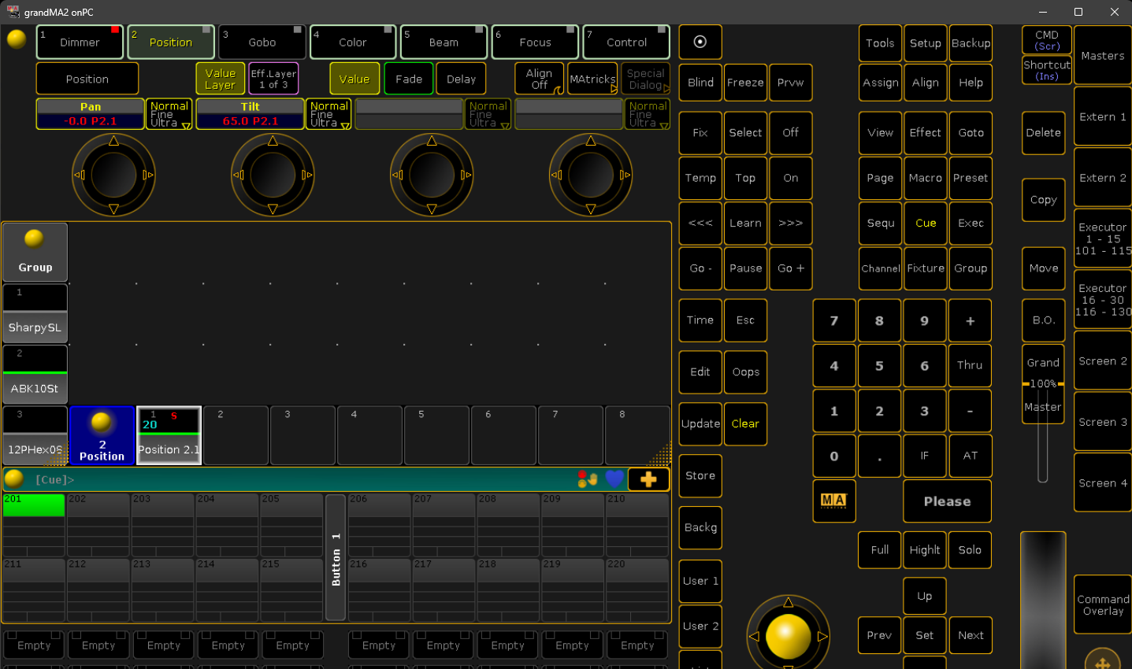Viewport: 1132px width, 669px height.
Task: Click the Please key
Action: (x=947, y=501)
